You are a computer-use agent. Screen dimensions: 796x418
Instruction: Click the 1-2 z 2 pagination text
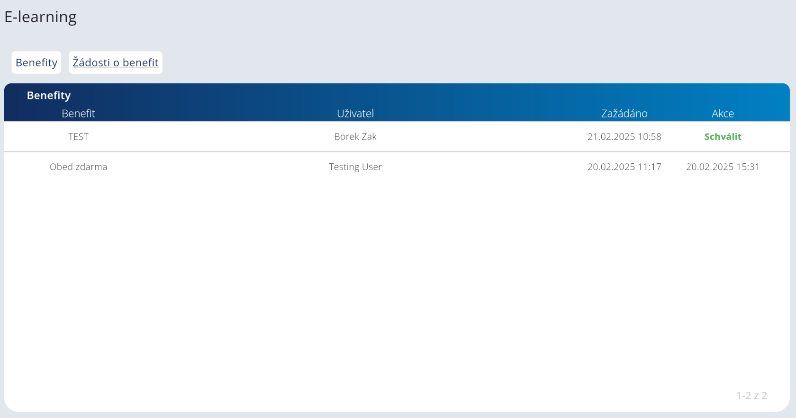pyautogui.click(x=751, y=395)
